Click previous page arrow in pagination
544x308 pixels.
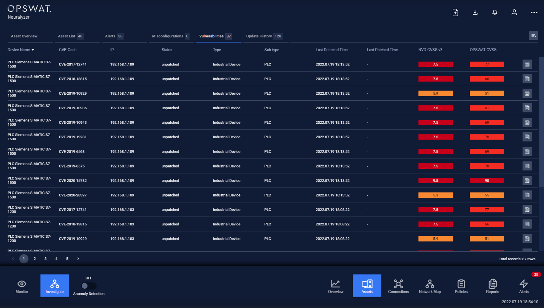click(x=13, y=259)
